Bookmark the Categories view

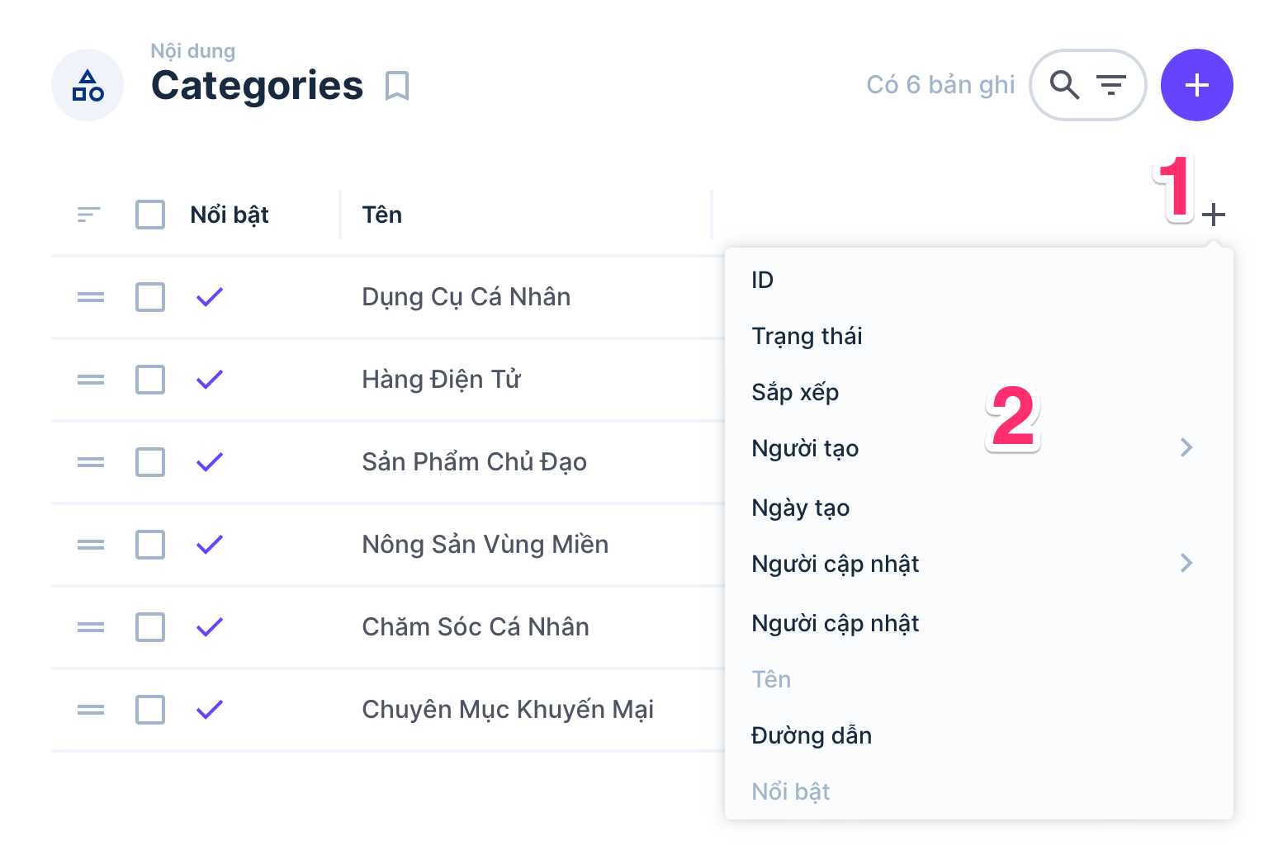coord(397,86)
